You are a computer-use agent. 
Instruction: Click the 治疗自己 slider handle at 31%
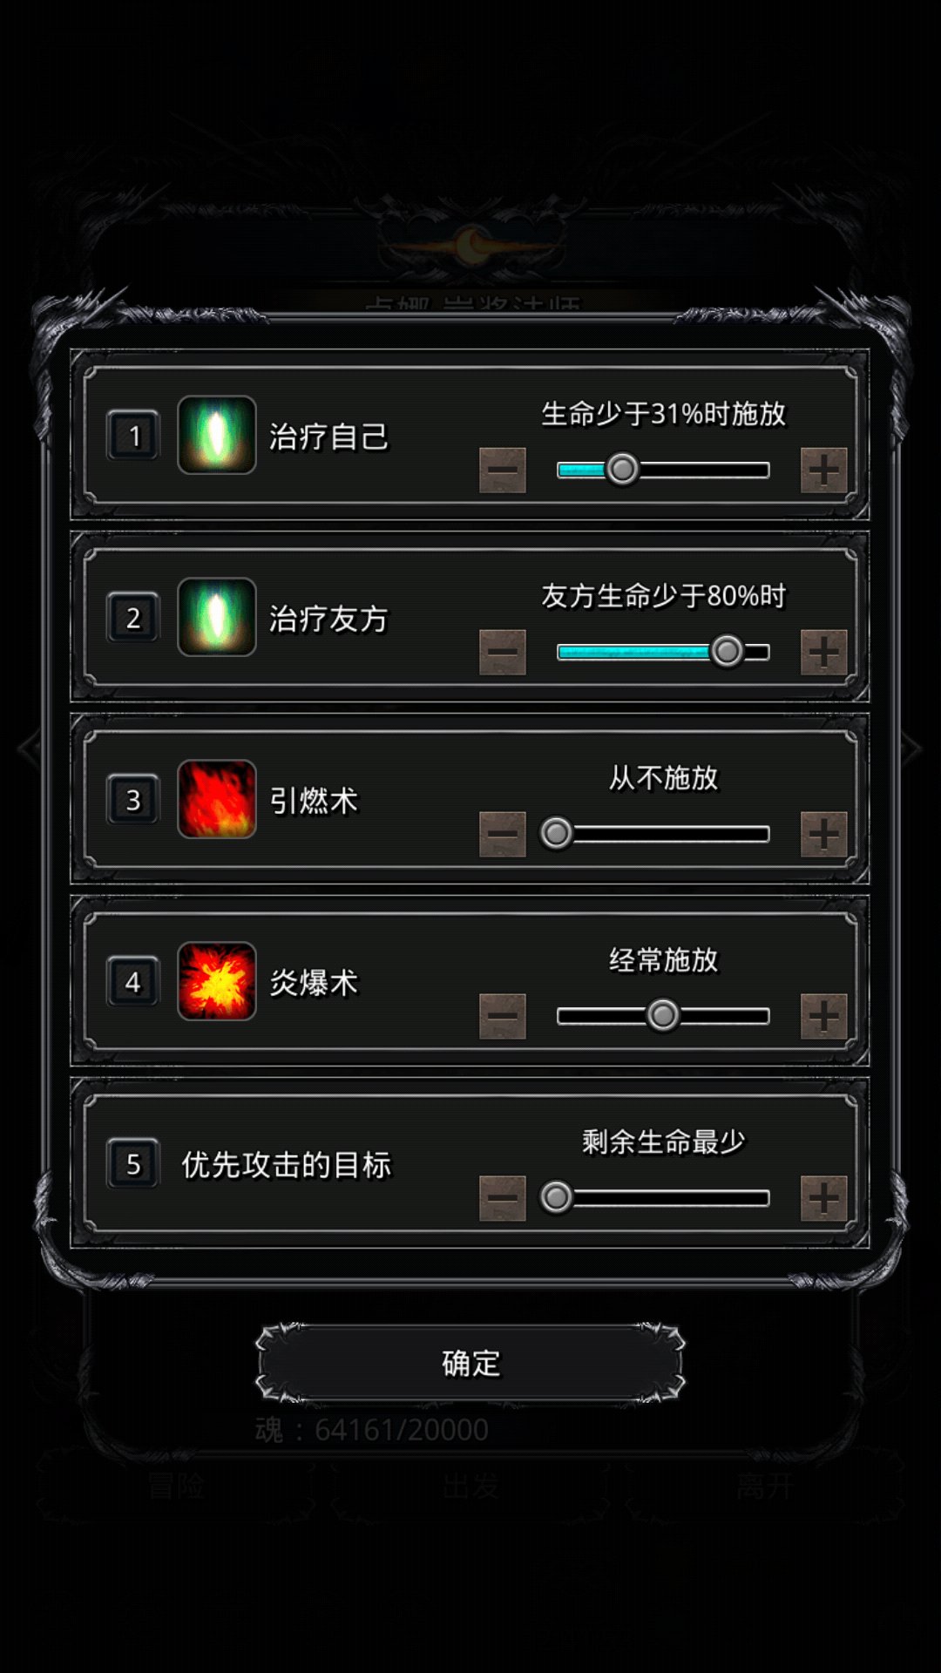click(622, 470)
